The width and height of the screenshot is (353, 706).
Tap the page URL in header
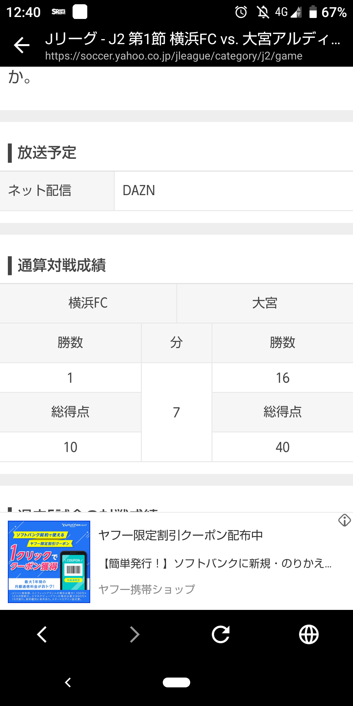[x=174, y=56]
